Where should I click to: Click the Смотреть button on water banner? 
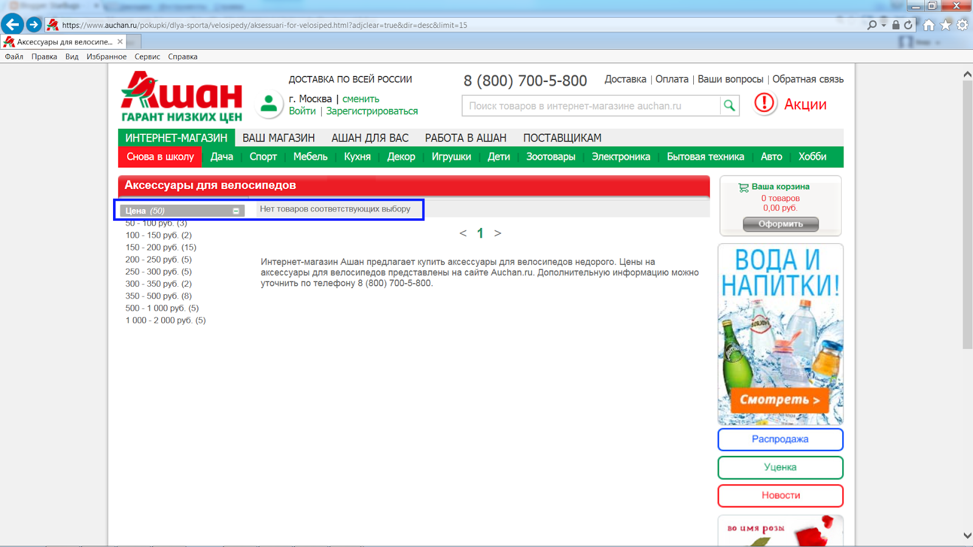(x=780, y=400)
